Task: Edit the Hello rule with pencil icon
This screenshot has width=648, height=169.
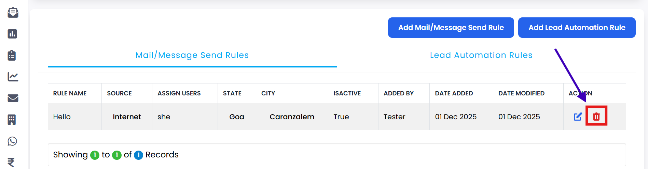Action: (x=578, y=117)
